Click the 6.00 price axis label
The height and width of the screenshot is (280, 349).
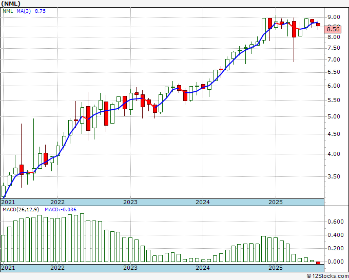coord(334,86)
